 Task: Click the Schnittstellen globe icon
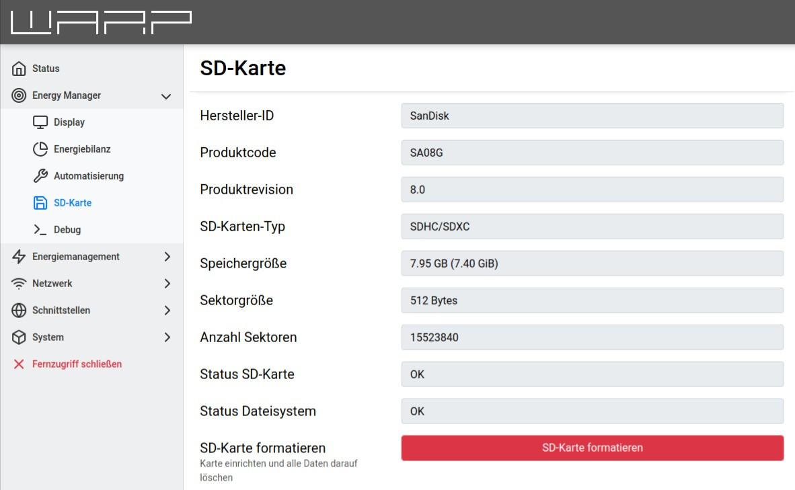pos(19,311)
